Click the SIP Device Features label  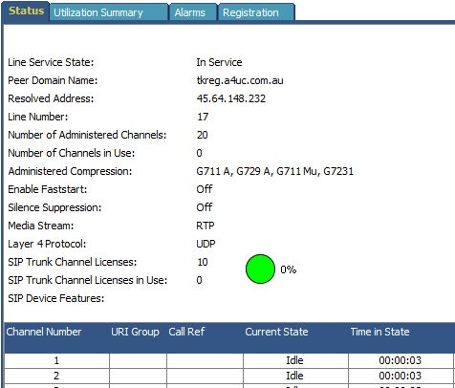tap(56, 298)
